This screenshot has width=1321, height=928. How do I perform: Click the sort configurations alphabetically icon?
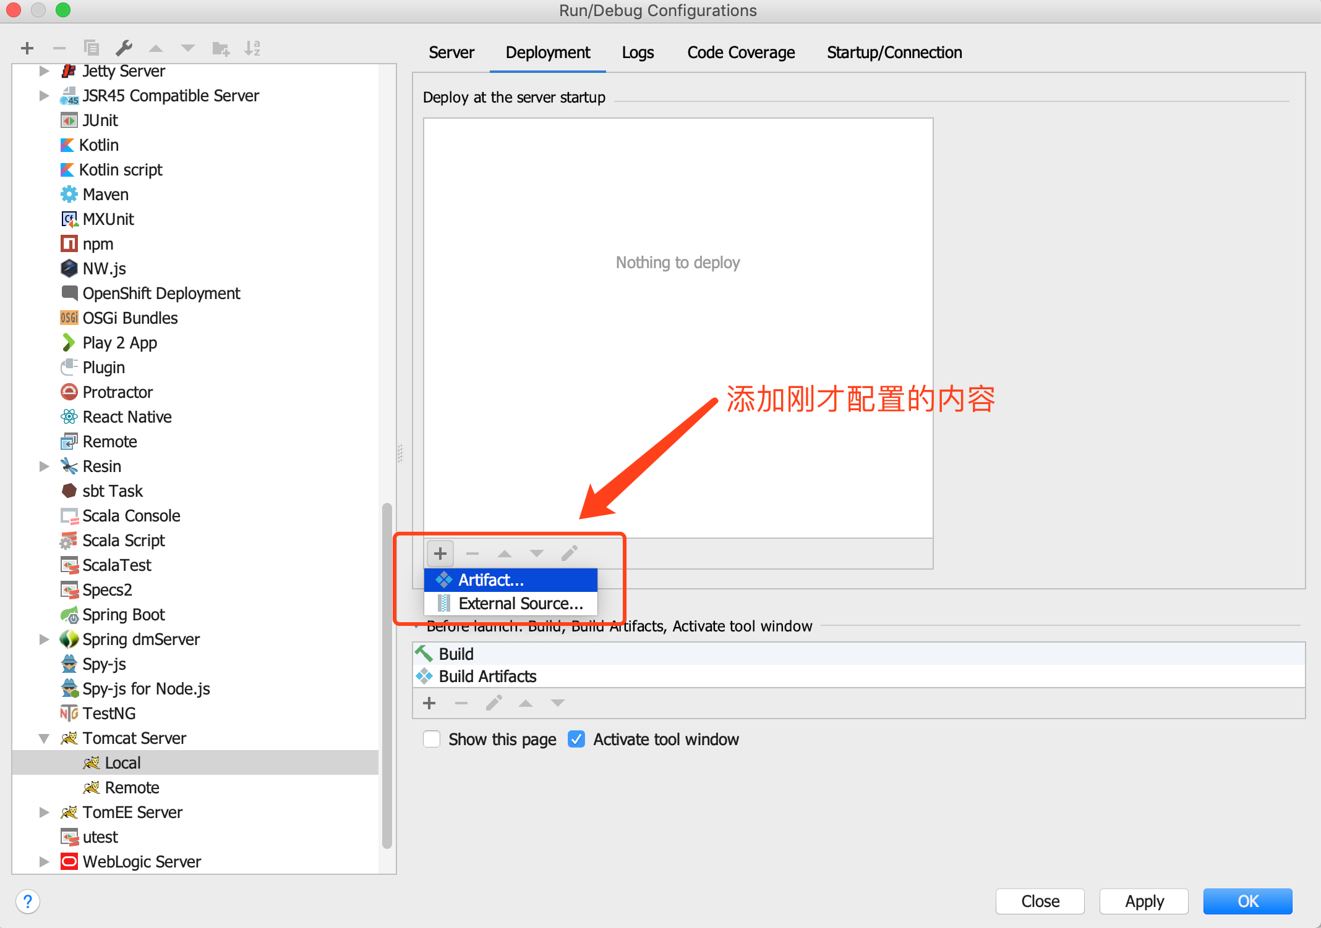tap(252, 48)
